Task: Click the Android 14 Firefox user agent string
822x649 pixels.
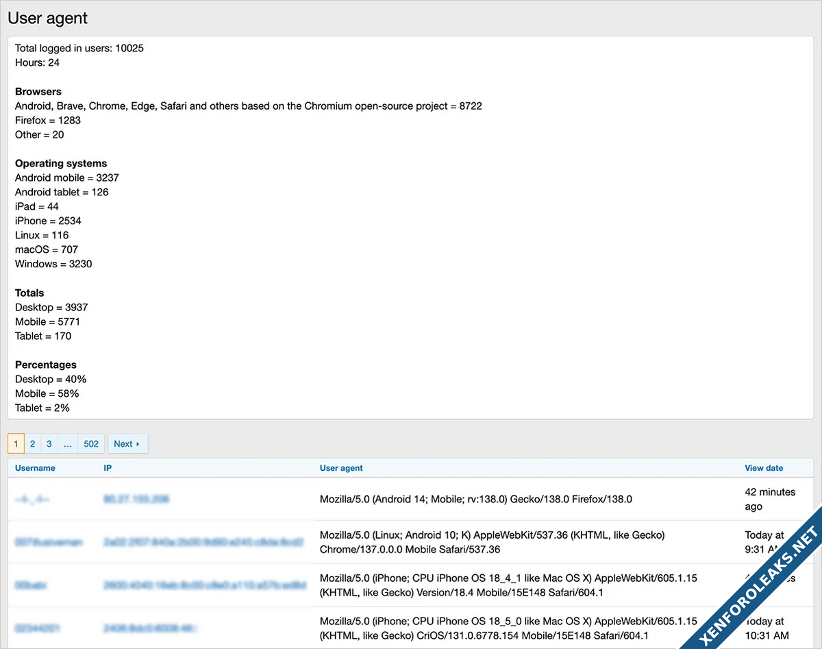Action: (x=475, y=500)
